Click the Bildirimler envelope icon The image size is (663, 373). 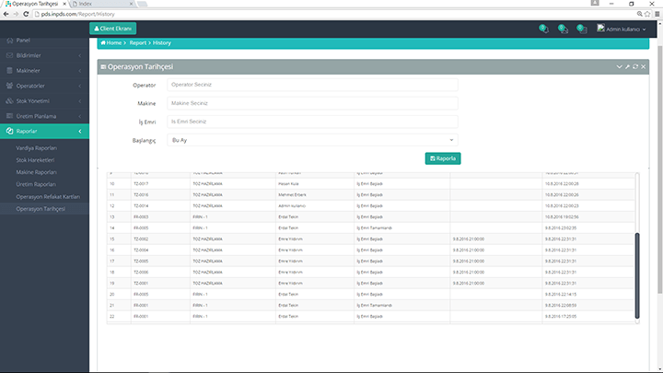pos(10,55)
